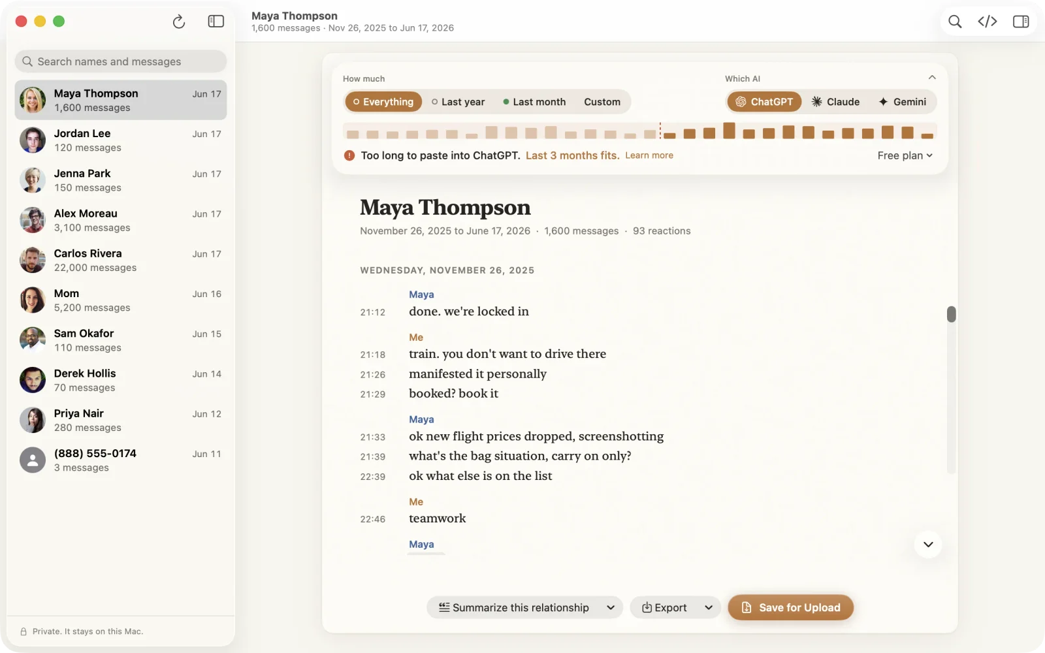The image size is (1045, 653).
Task: Click the refresh icon in sidebar header
Action: 179,22
